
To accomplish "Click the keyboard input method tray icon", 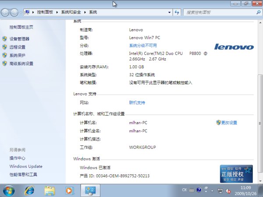I will click(x=192, y=190).
